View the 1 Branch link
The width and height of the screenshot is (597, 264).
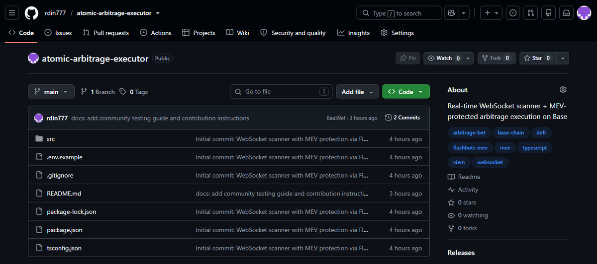click(98, 92)
